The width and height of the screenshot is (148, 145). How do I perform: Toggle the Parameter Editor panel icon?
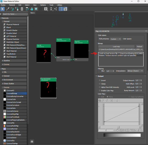(x=65, y=9)
